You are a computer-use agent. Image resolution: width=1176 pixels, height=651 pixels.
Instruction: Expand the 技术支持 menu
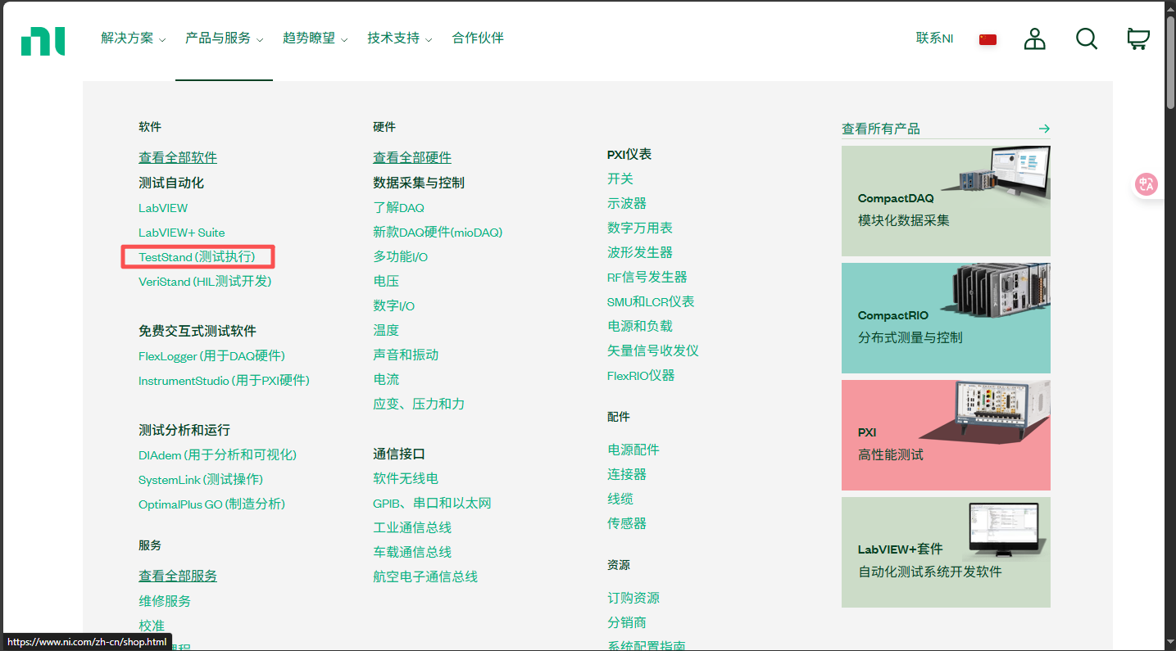click(399, 38)
